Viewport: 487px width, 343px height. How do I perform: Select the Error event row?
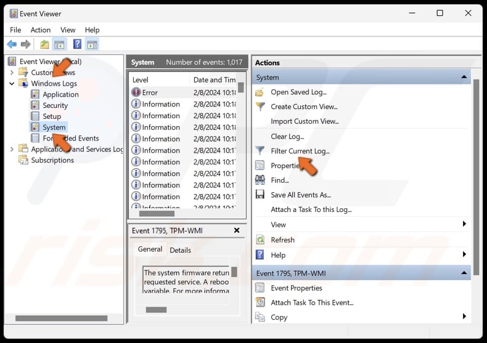click(x=183, y=92)
